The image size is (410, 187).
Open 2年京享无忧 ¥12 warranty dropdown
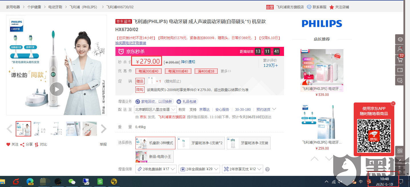click(242, 169)
